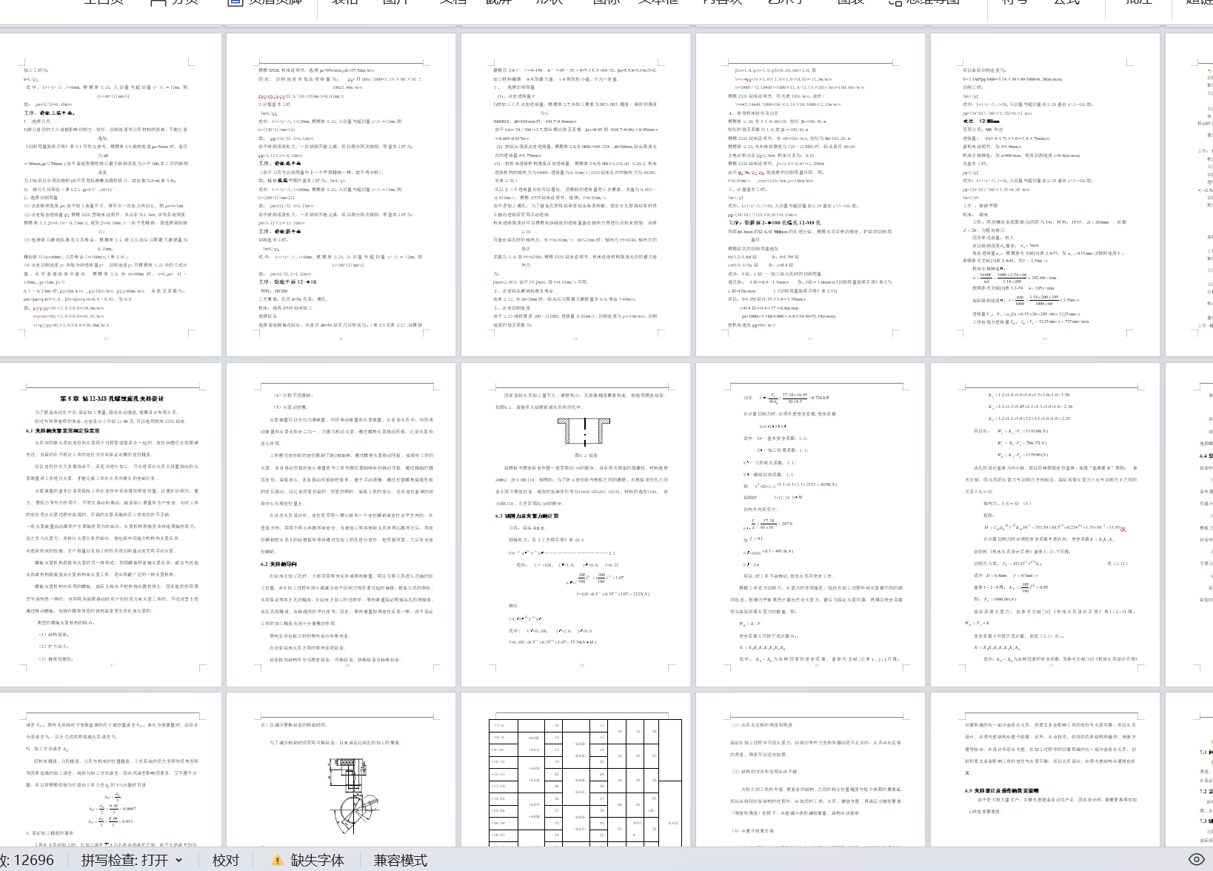
Task: Click the 分页 page break toolbar button
Action: (174, 2)
